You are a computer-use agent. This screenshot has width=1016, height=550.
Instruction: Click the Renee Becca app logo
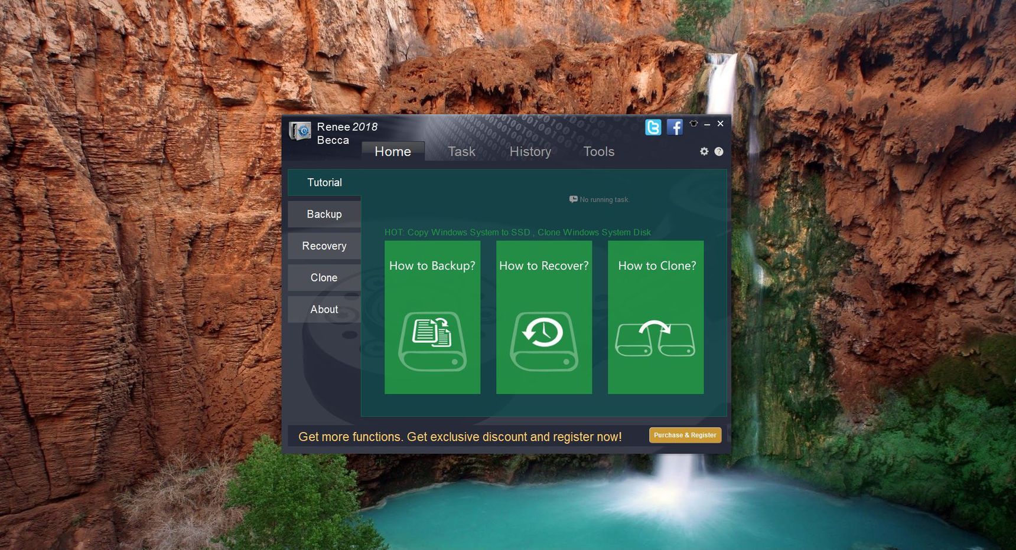[x=300, y=131]
